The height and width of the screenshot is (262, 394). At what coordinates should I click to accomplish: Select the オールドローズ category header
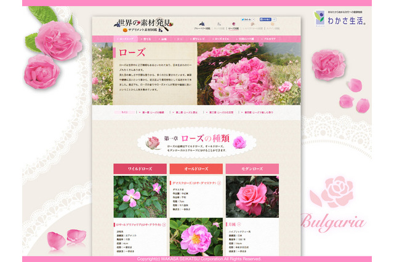pyautogui.click(x=196, y=169)
